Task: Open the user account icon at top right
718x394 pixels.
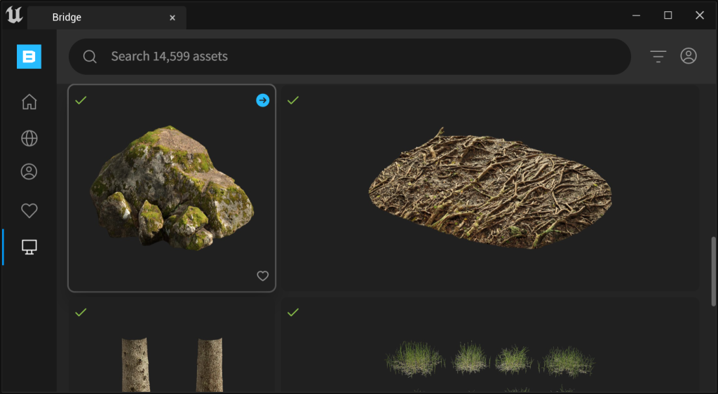Action: [689, 56]
